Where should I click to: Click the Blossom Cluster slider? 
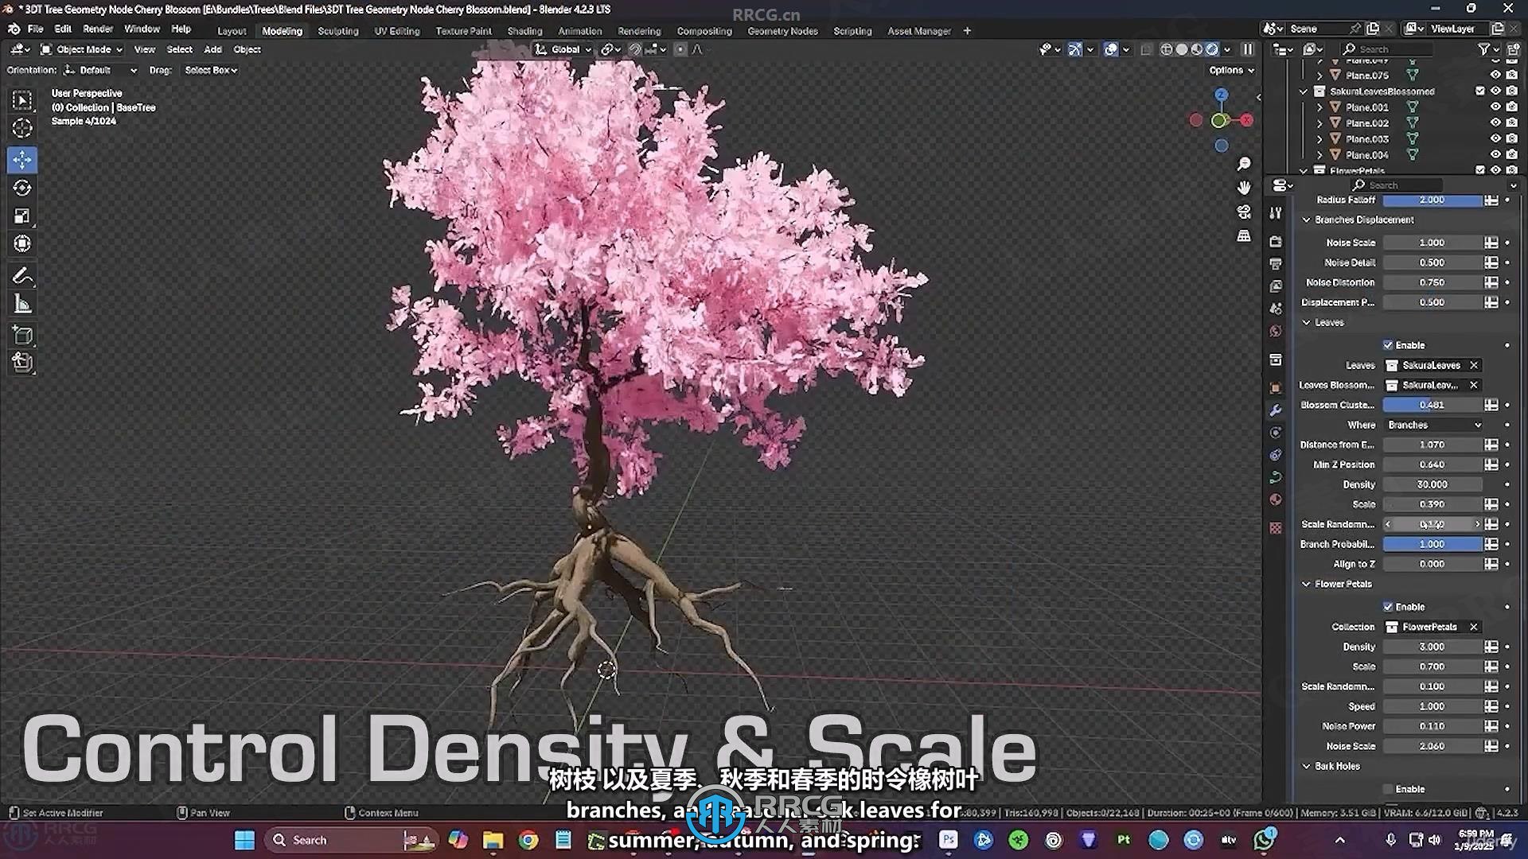coord(1432,405)
